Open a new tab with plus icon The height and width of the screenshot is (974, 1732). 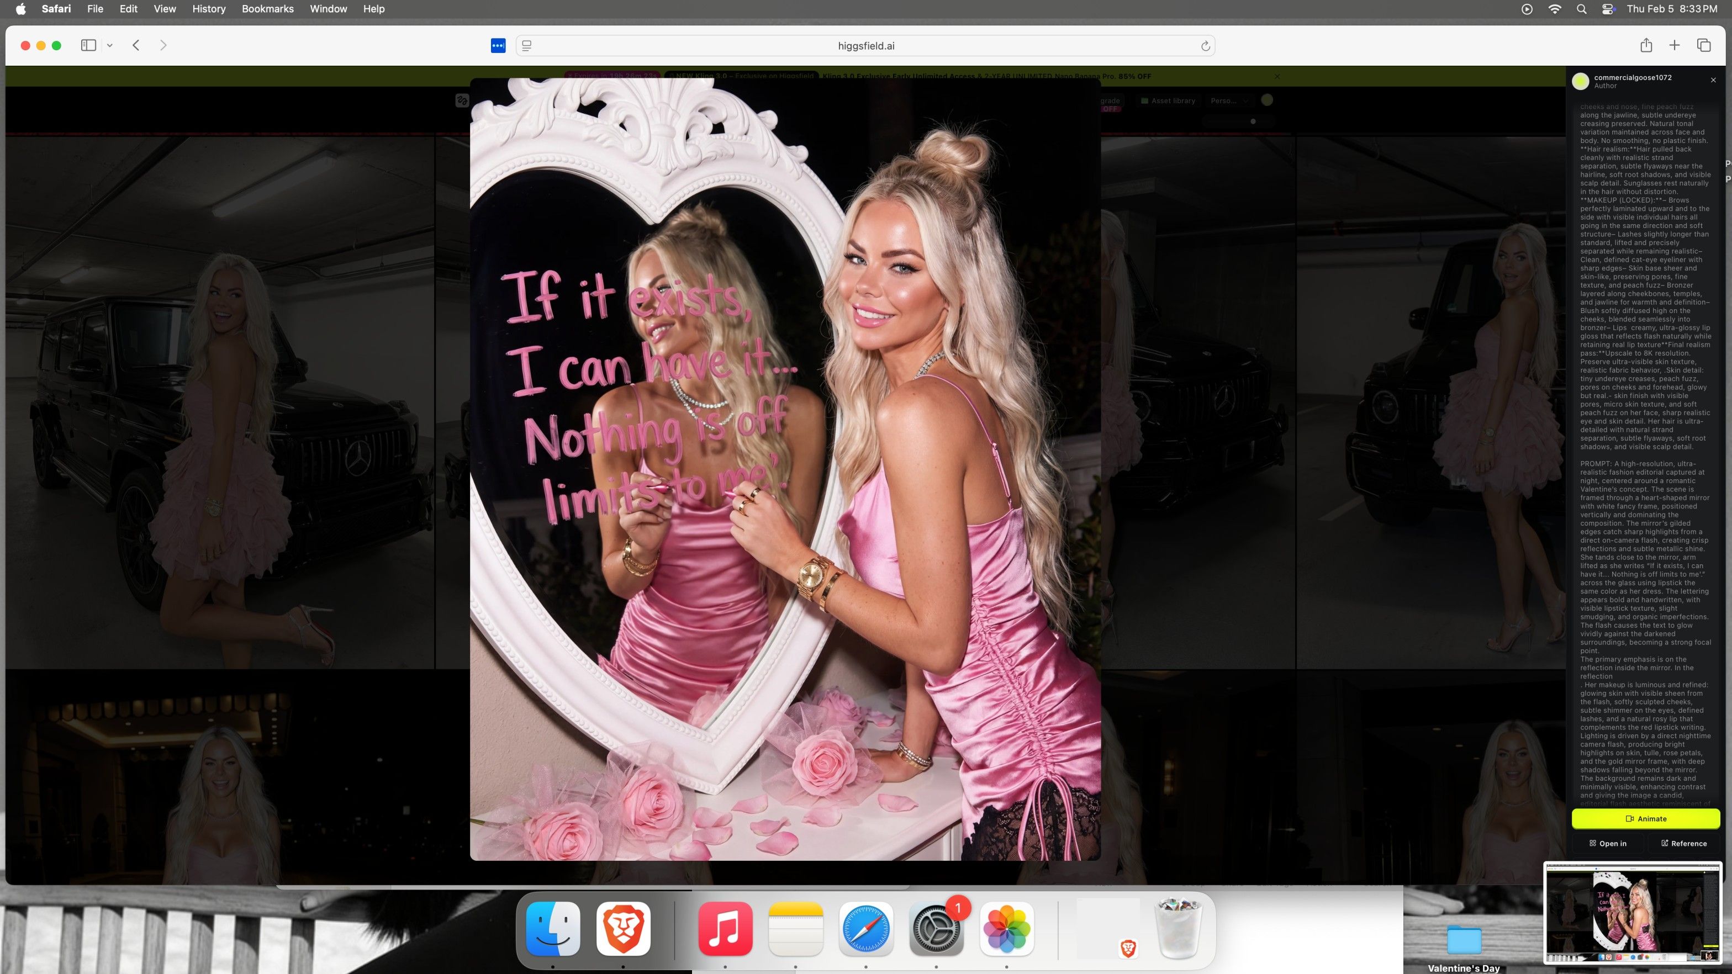[x=1675, y=45]
